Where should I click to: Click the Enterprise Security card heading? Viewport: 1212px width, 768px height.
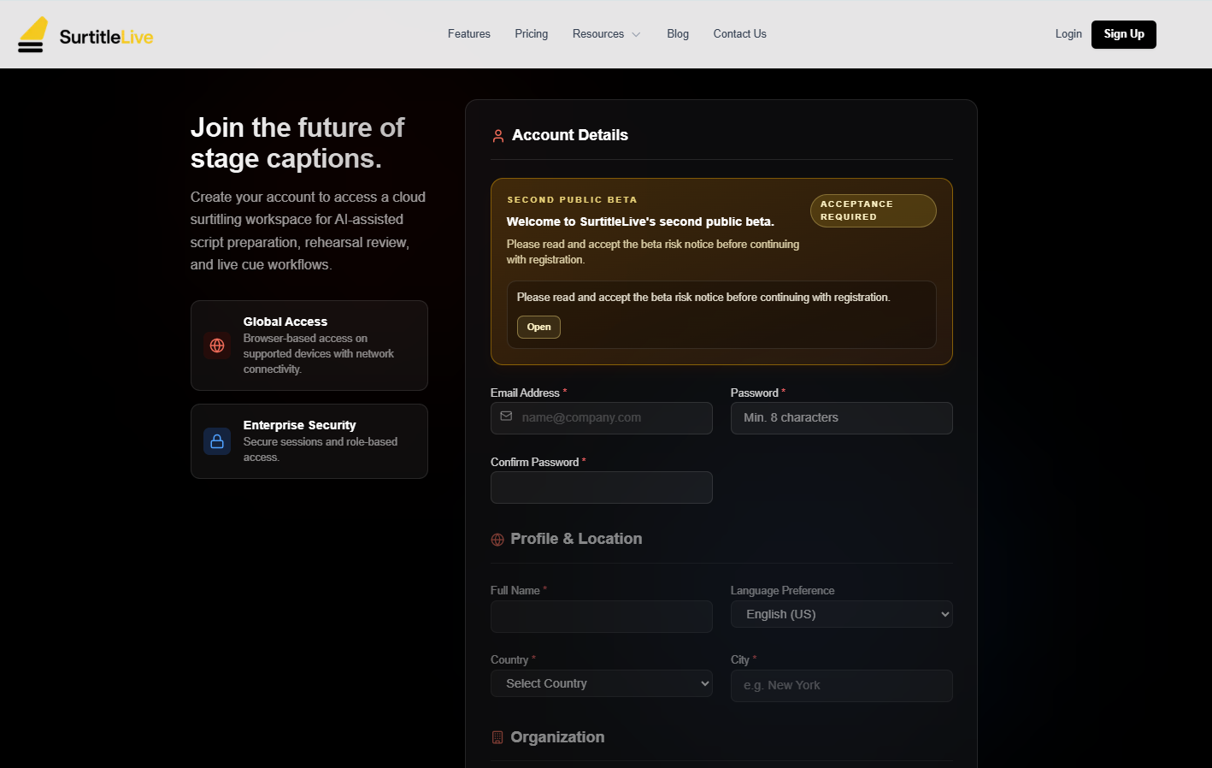tap(299, 425)
